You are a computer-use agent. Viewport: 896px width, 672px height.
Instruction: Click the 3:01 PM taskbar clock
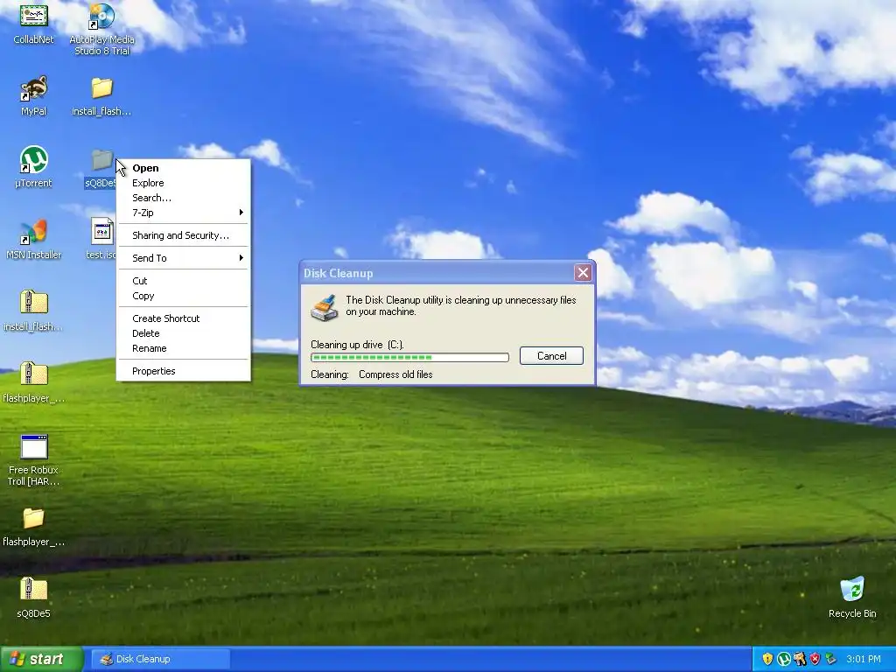[864, 659]
